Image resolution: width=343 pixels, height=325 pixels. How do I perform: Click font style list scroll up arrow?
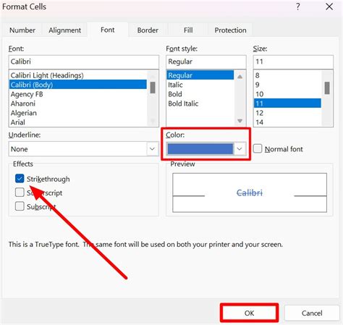[240, 77]
